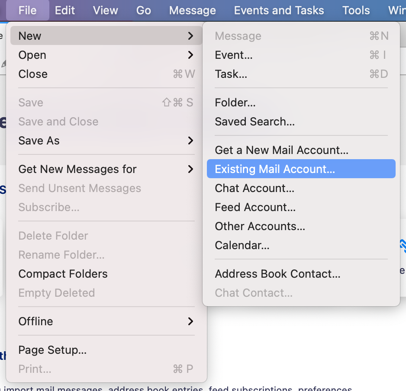
Task: Click Compact Folders menu item
Action: click(106, 273)
